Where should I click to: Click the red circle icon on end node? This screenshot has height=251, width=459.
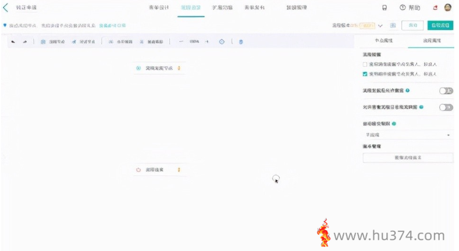pos(138,170)
